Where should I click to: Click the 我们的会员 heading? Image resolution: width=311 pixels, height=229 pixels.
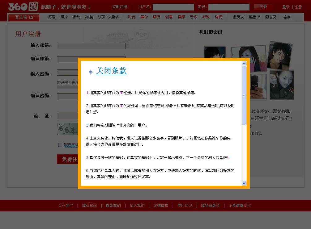coord(211,32)
